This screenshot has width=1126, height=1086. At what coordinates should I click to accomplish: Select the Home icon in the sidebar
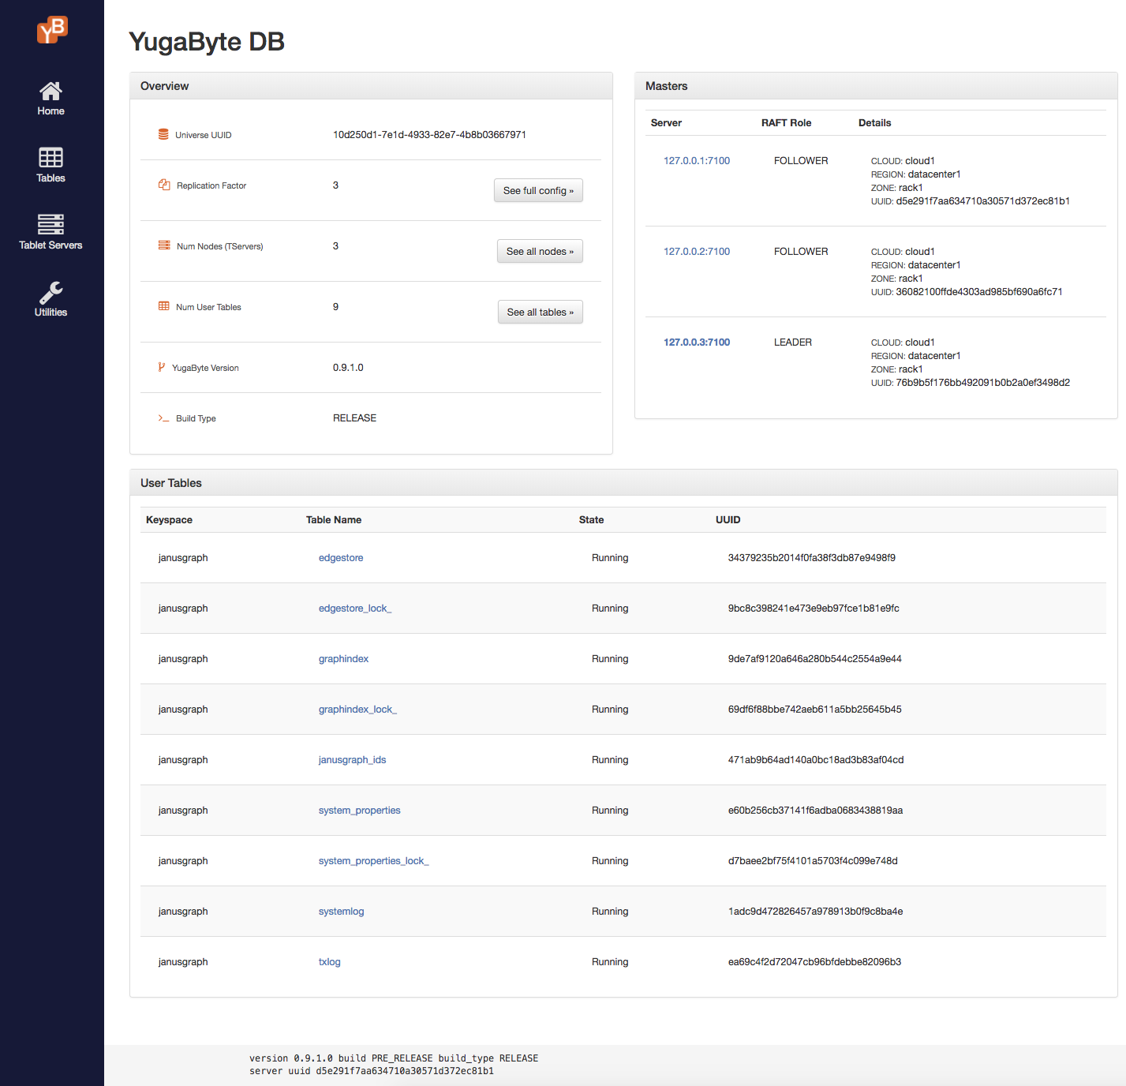click(51, 91)
